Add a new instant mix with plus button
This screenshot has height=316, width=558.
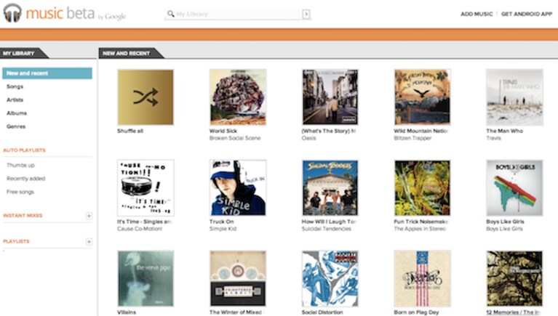pos(89,216)
